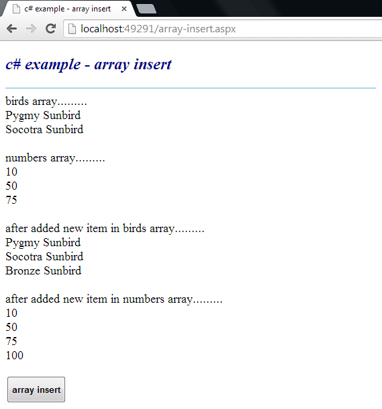The width and height of the screenshot is (382, 409).
Task: Click the blue horizontal divider line
Action: pyautogui.click(x=191, y=88)
